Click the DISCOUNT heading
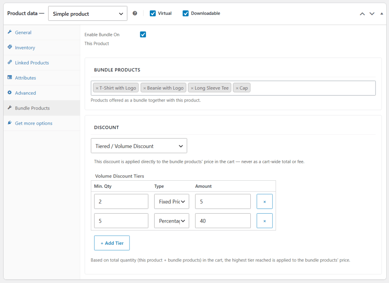 (106, 127)
